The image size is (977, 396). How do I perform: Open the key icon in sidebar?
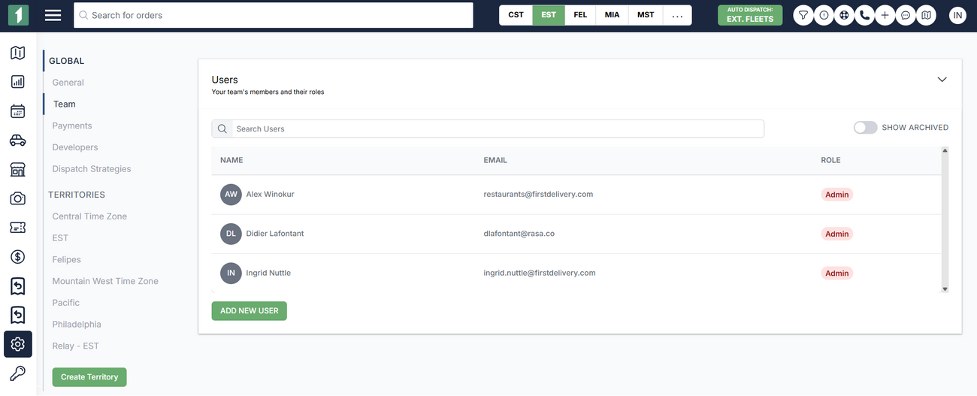[18, 373]
